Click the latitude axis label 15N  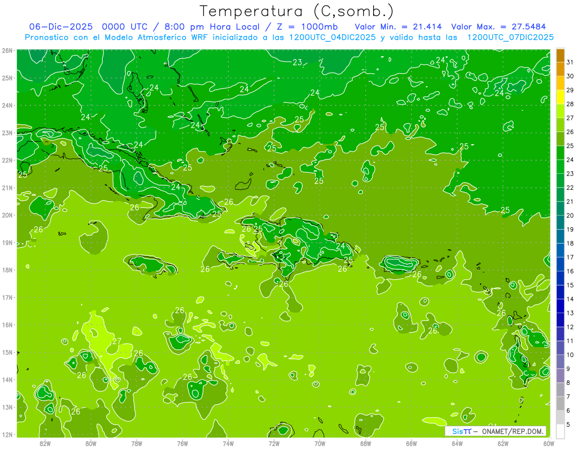coord(7,352)
